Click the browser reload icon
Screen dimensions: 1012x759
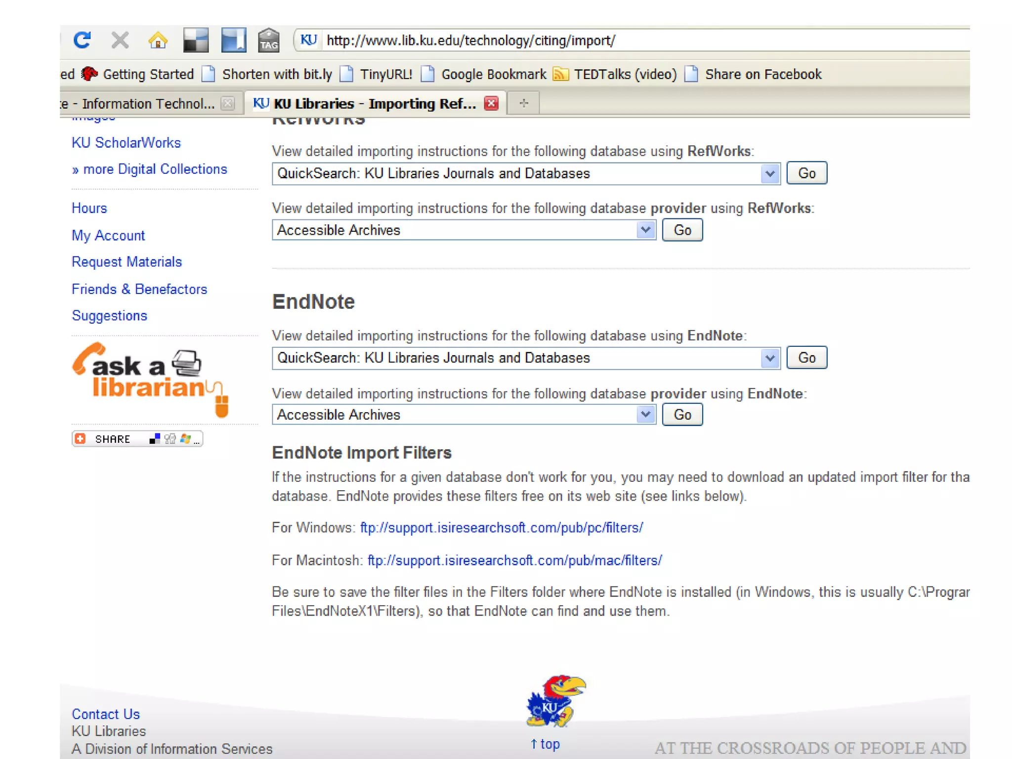[82, 40]
